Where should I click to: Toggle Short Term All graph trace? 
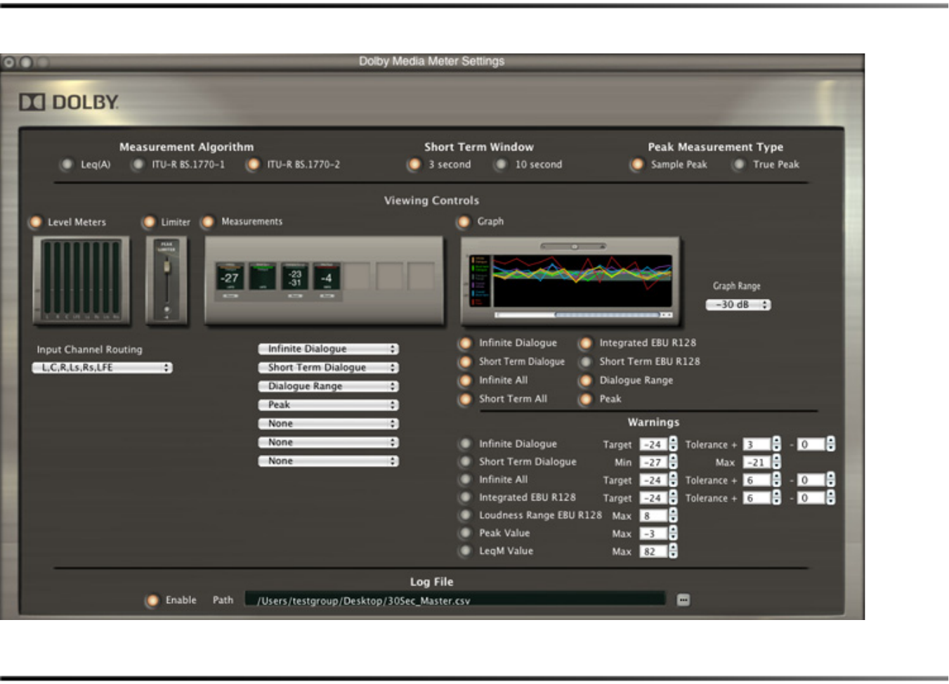(465, 399)
